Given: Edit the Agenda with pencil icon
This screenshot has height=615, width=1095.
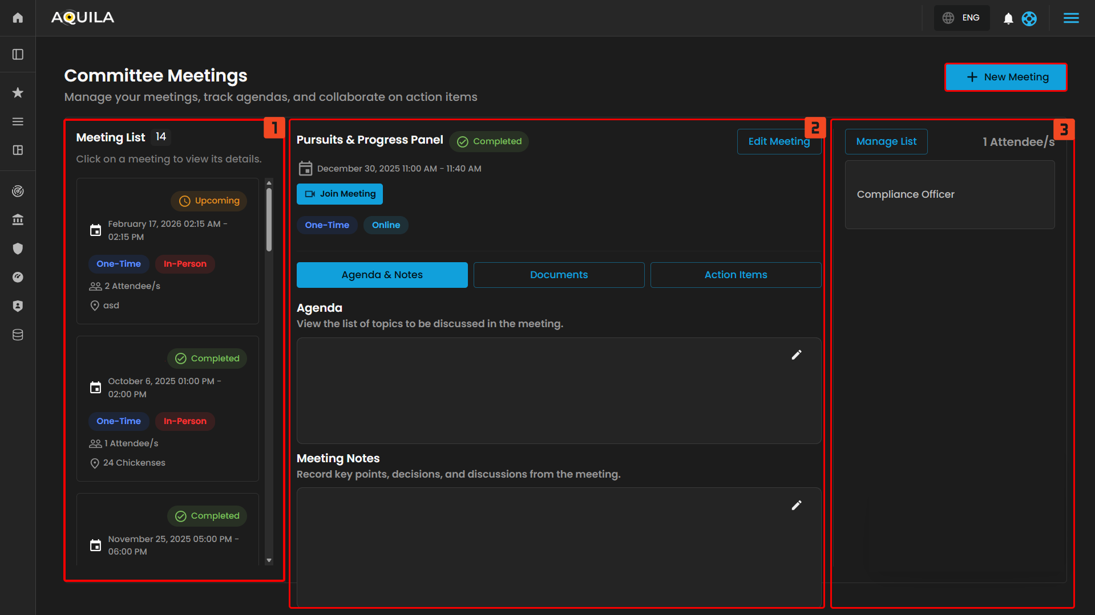Looking at the screenshot, I should pos(796,355).
